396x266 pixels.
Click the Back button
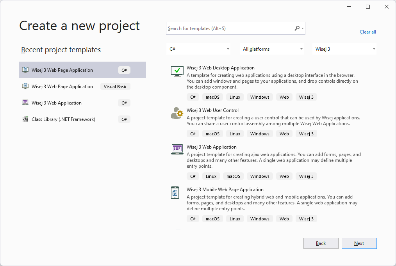321,243
